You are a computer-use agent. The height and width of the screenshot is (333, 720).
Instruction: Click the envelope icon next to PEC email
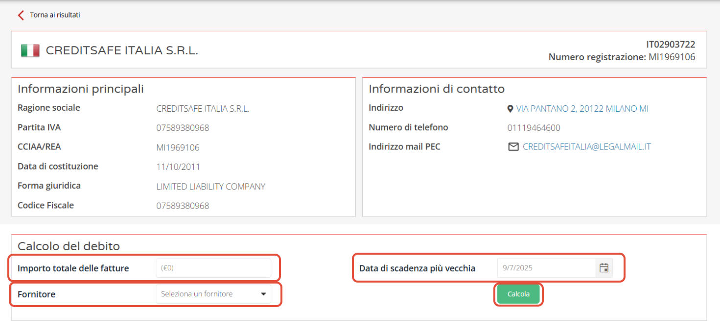click(513, 147)
